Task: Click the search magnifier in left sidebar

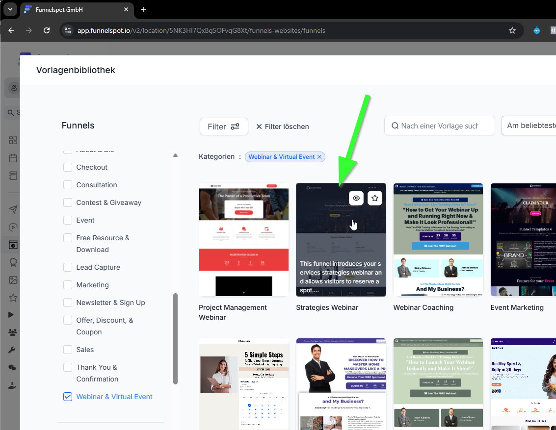Action: (11, 113)
